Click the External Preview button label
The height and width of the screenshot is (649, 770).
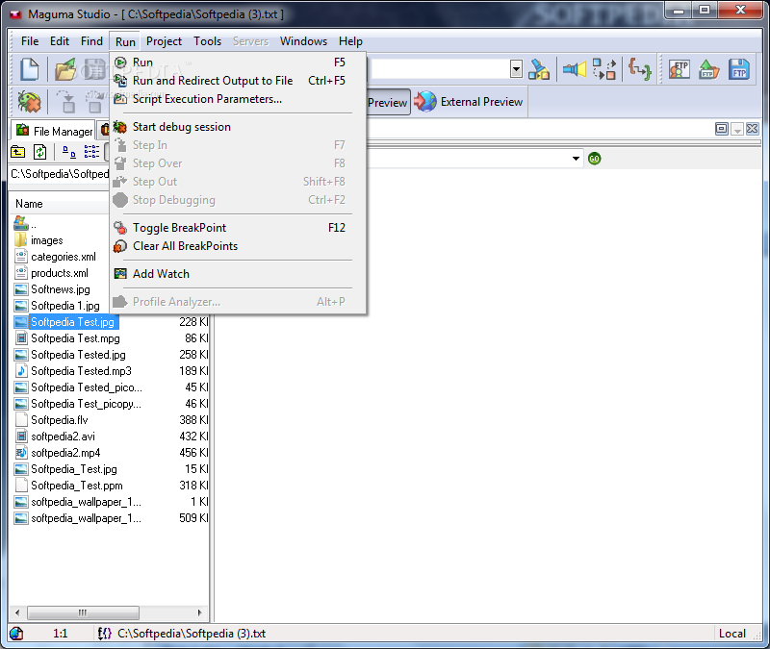[x=481, y=102]
